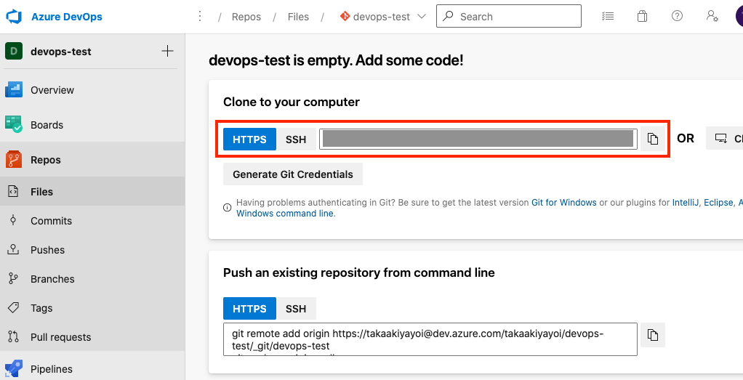
Task: Open the User settings icon
Action: pyautogui.click(x=712, y=16)
